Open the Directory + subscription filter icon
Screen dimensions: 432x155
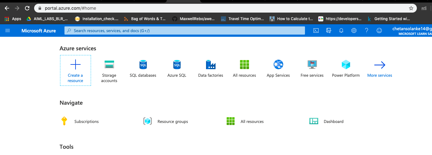click(x=329, y=30)
